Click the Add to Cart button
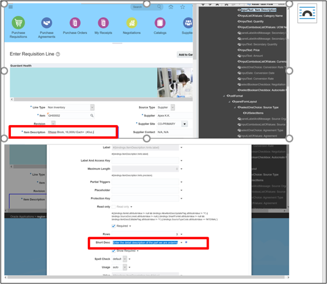The image size is (327, 284). coord(186,54)
